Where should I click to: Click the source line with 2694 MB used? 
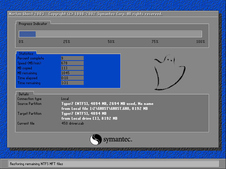[107, 104]
